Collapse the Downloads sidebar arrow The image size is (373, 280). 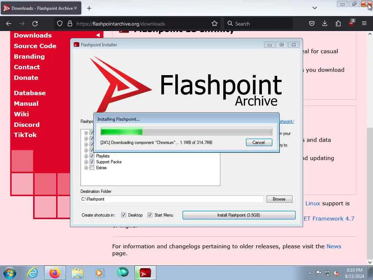(98, 35)
